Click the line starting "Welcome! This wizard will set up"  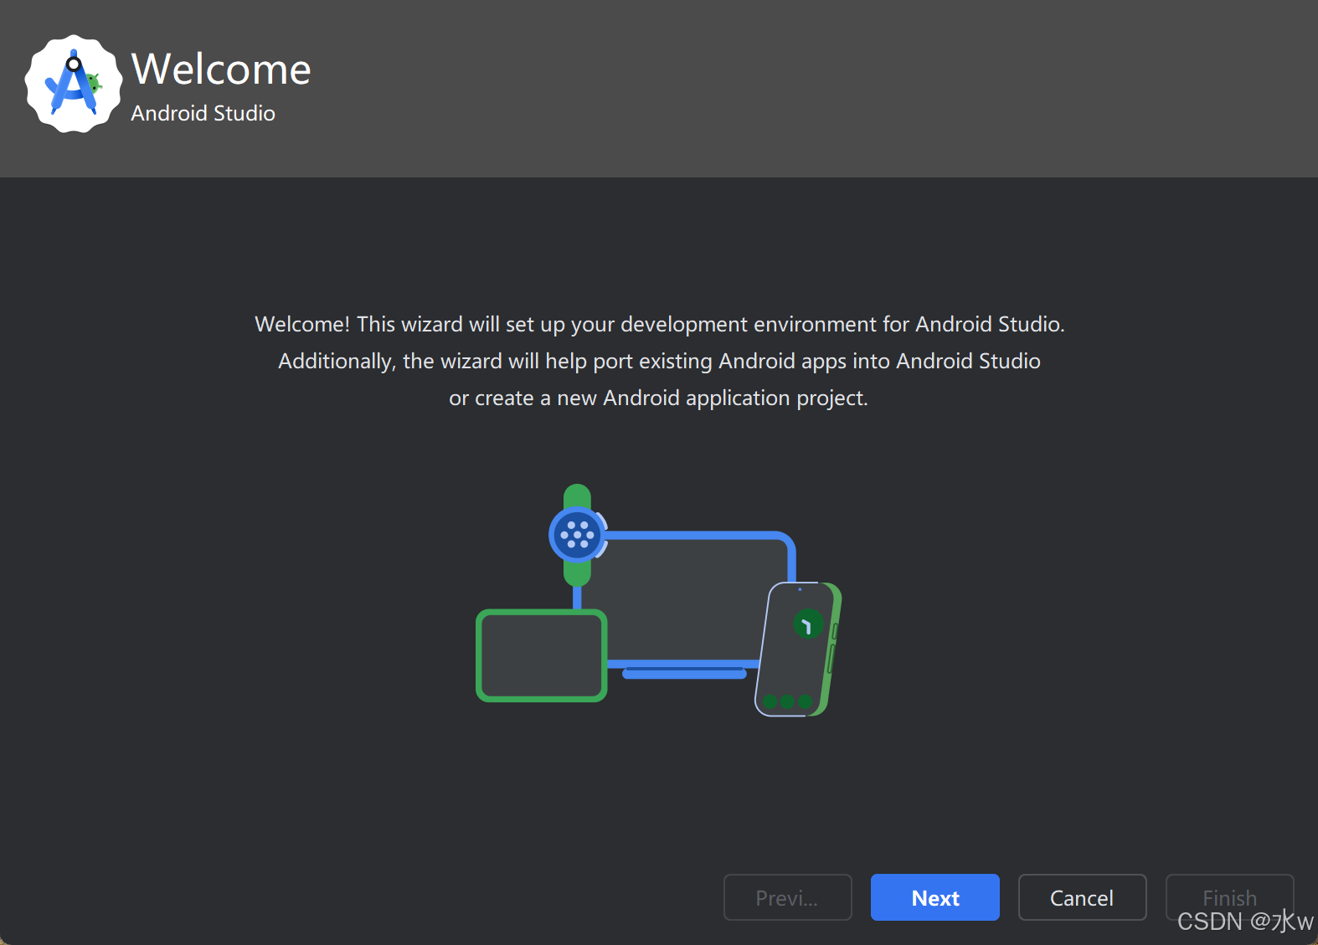coord(660,324)
